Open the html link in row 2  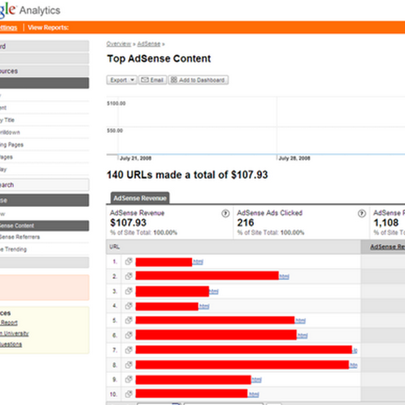click(x=284, y=276)
